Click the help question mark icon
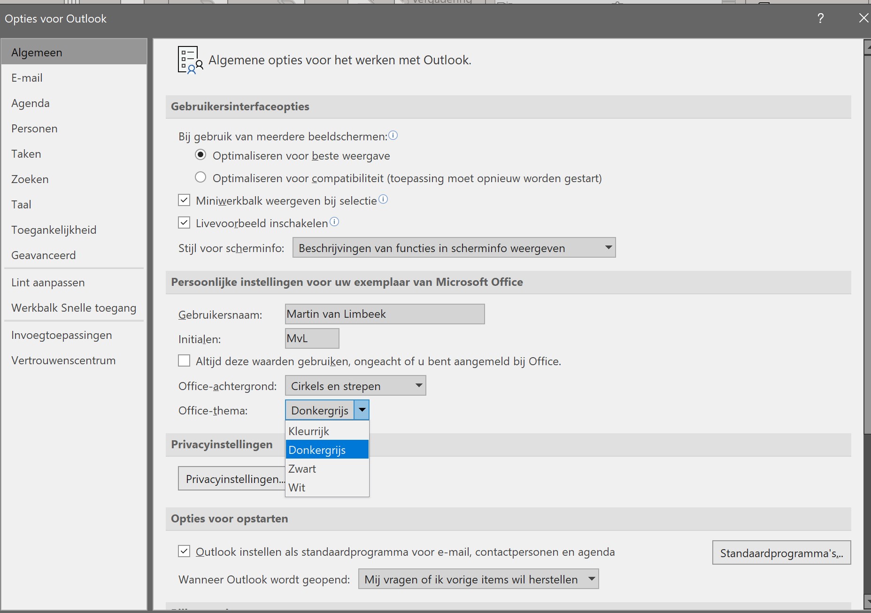 tap(820, 18)
